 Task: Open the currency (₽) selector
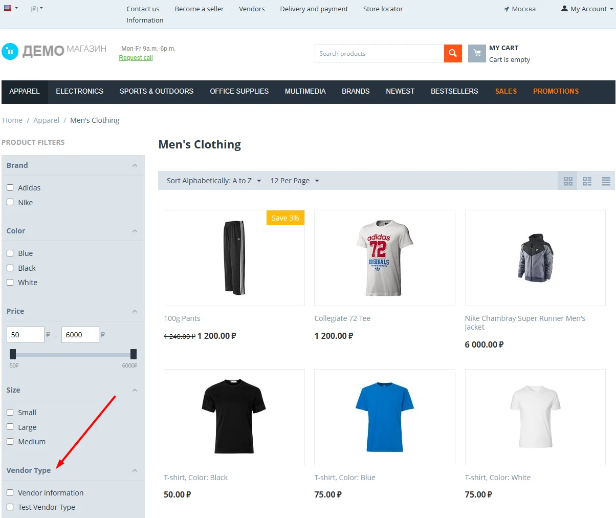pyautogui.click(x=36, y=9)
